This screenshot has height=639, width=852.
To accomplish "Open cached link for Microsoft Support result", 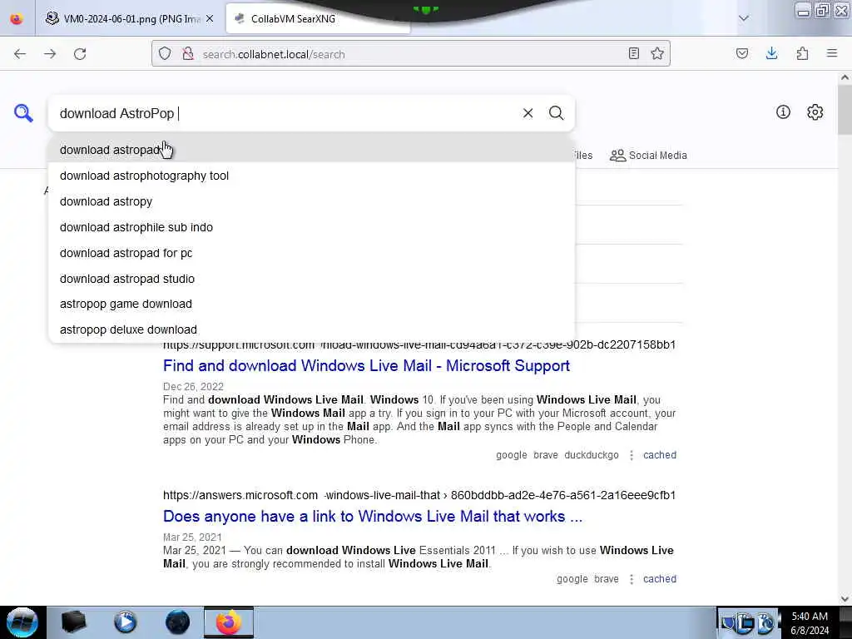I will point(660,455).
